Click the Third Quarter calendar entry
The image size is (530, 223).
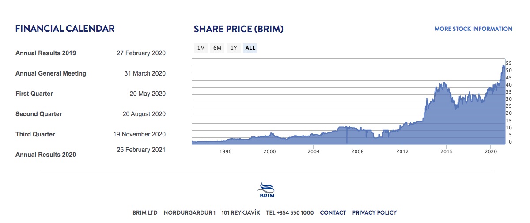tap(35, 135)
